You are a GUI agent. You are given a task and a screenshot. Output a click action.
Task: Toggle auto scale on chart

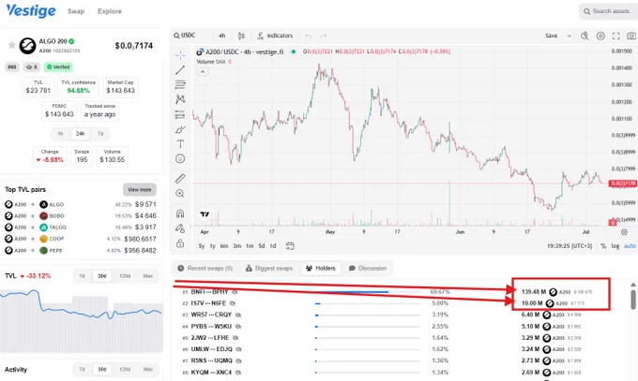pos(630,246)
